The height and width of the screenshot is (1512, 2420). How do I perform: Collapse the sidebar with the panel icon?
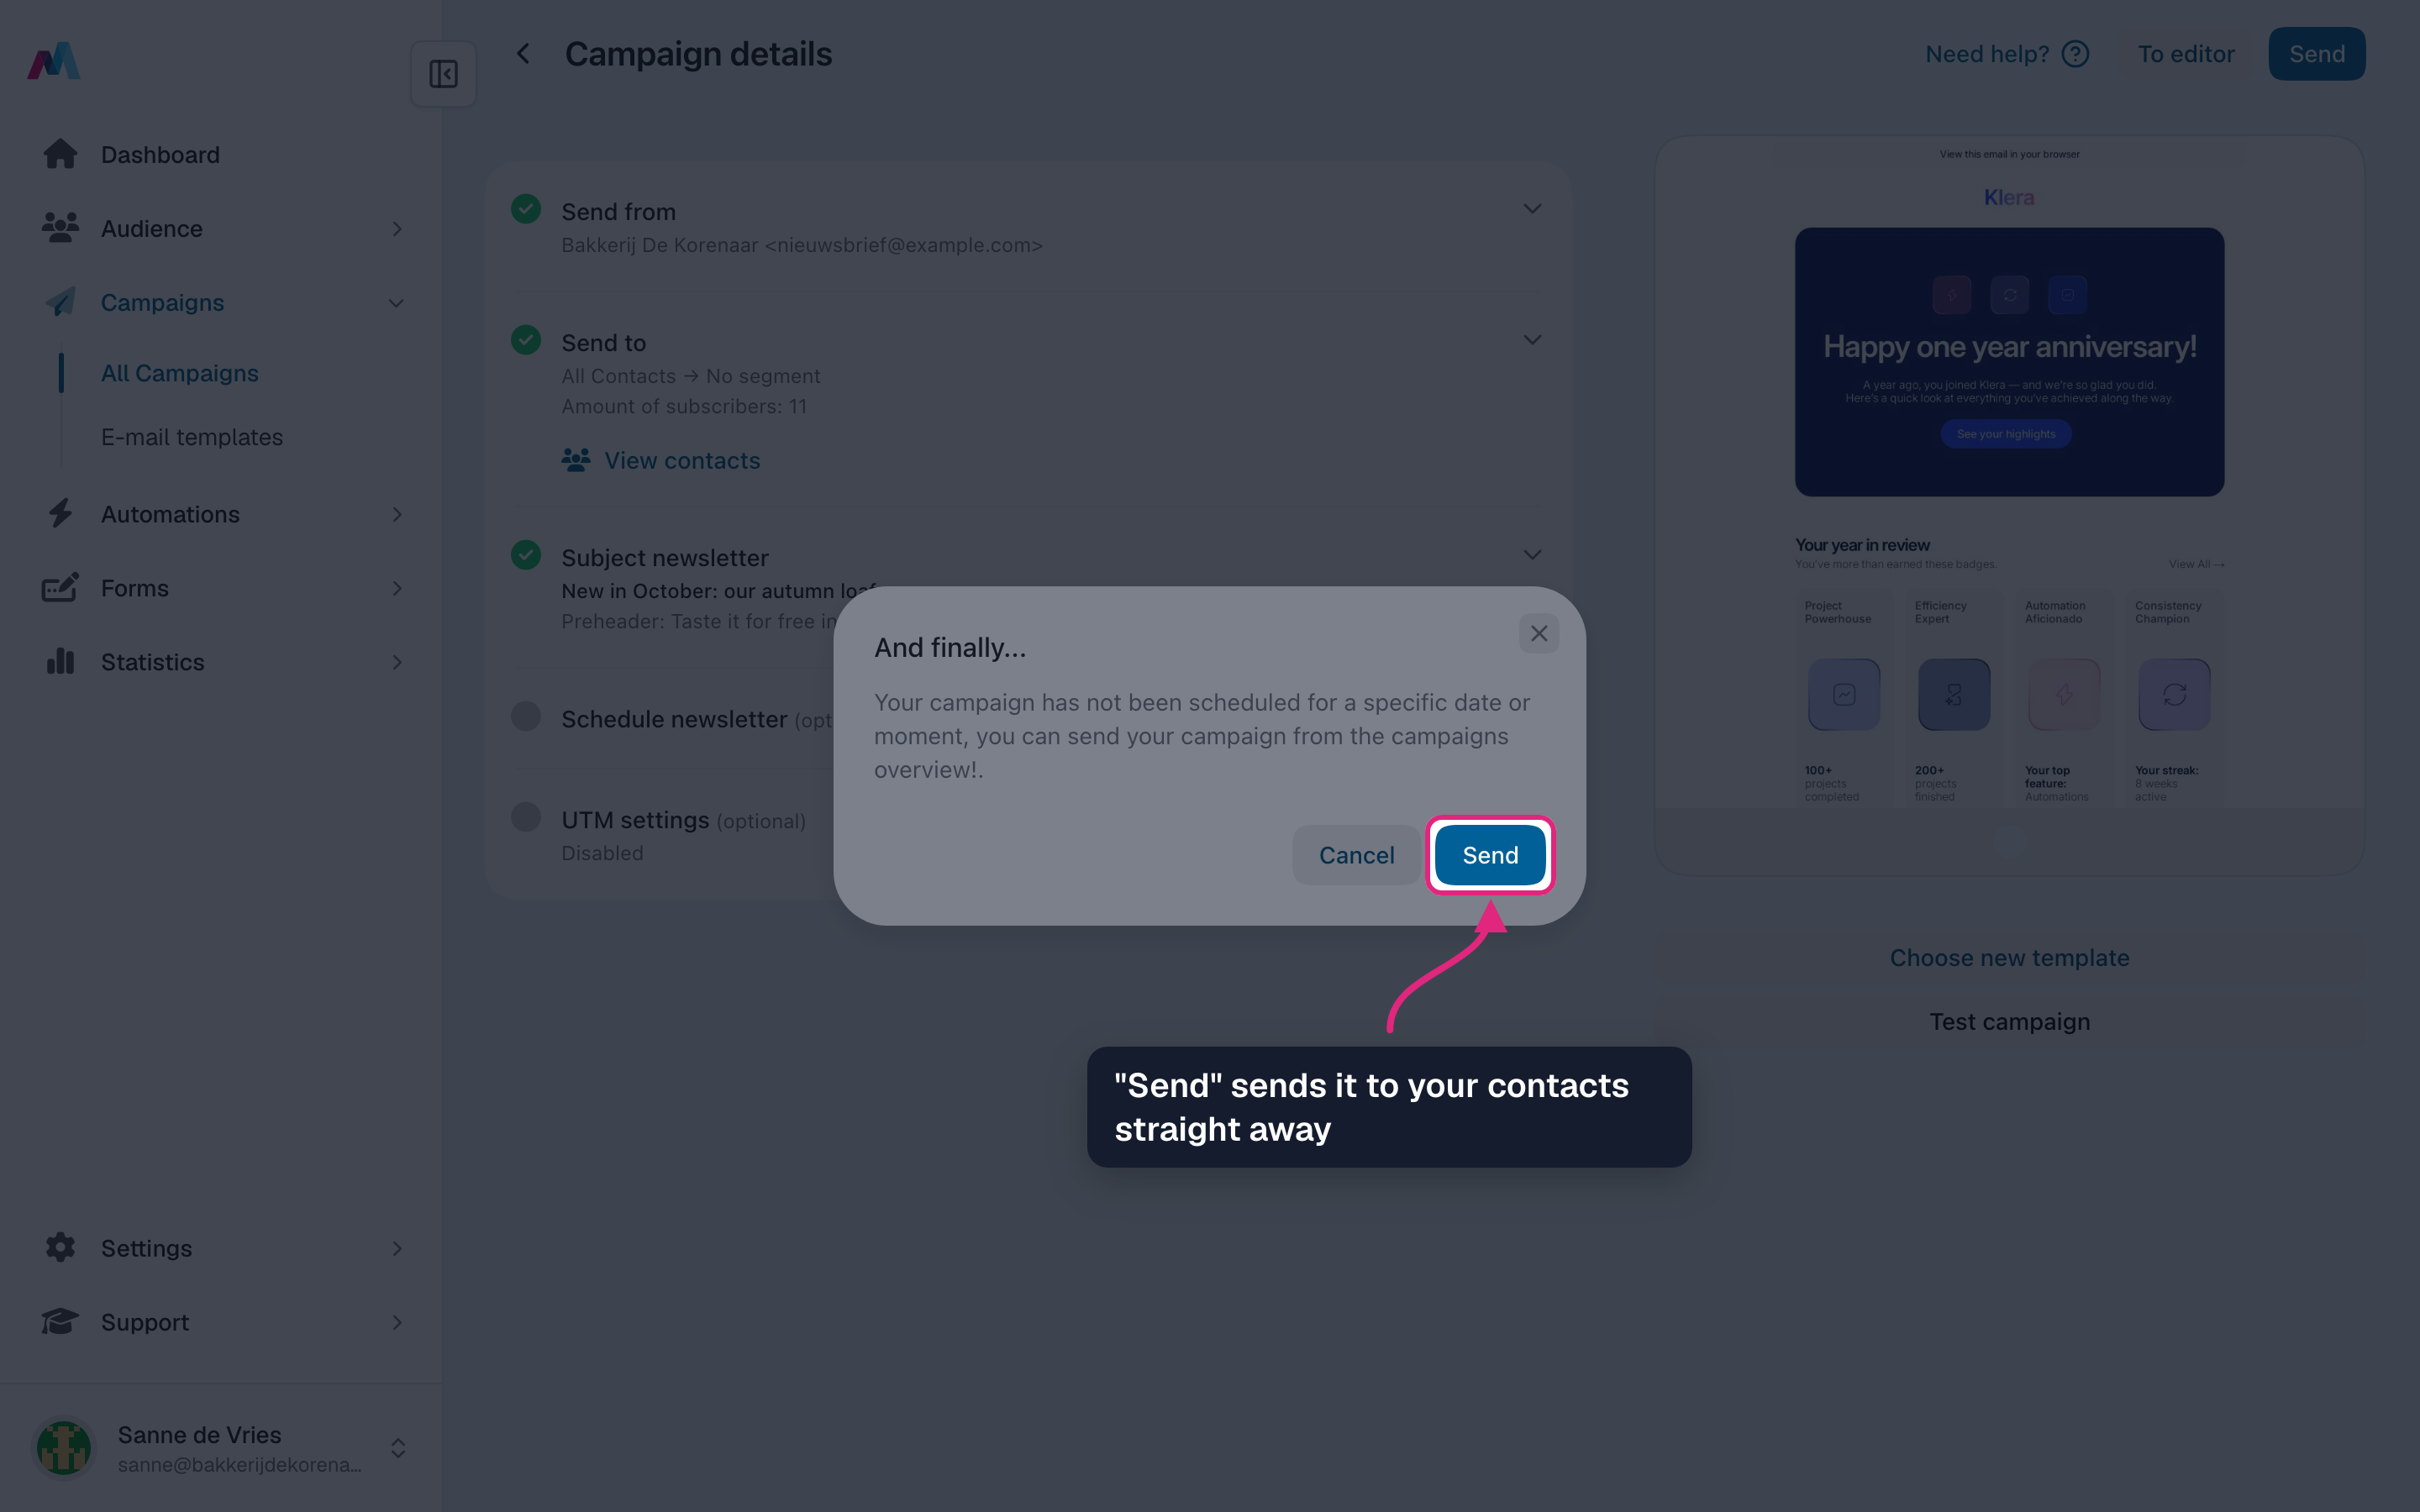pyautogui.click(x=443, y=74)
